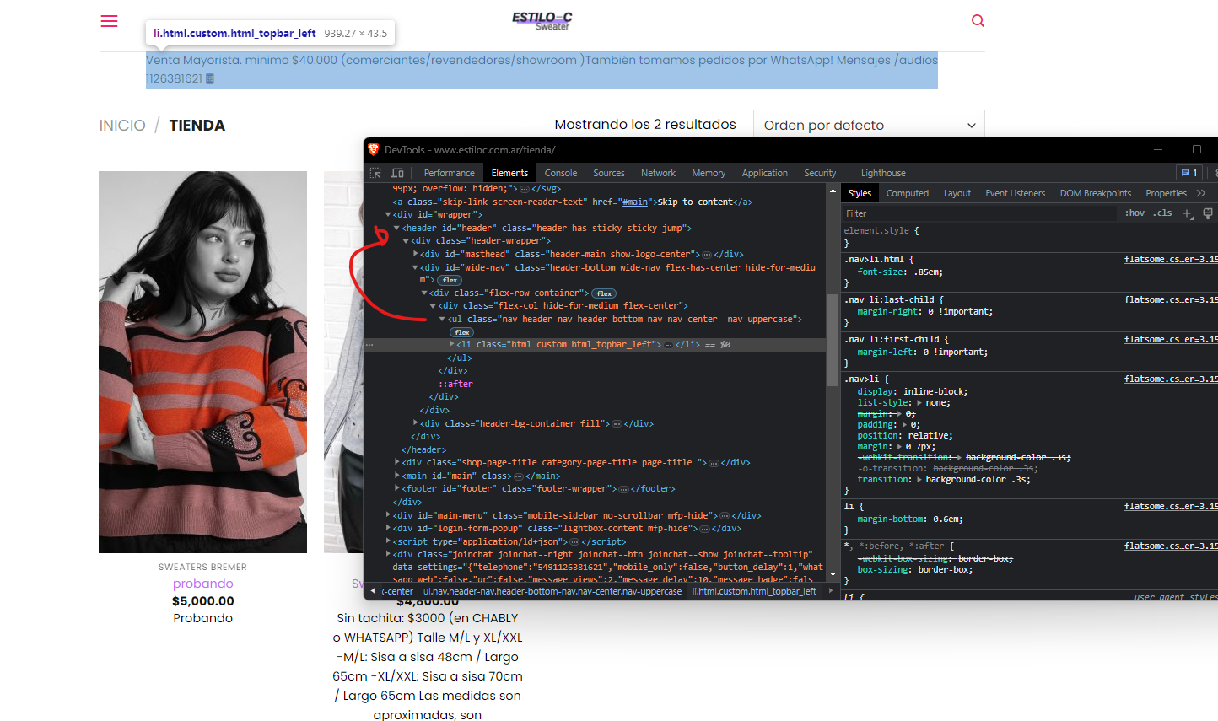Expand the footer id footer node

point(396,489)
